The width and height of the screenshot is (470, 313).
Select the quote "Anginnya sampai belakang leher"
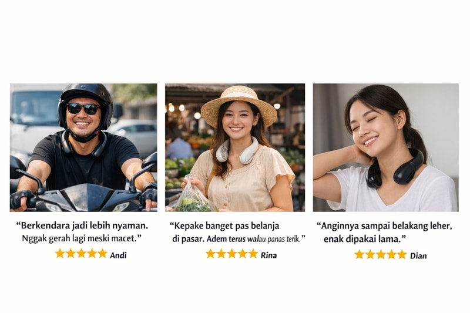pyautogui.click(x=385, y=226)
